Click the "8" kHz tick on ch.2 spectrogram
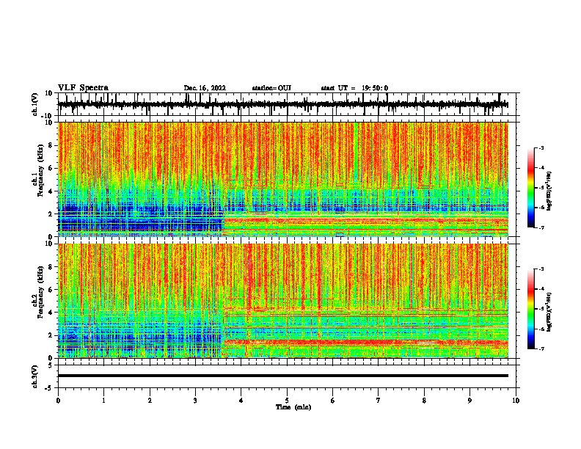 click(x=51, y=267)
